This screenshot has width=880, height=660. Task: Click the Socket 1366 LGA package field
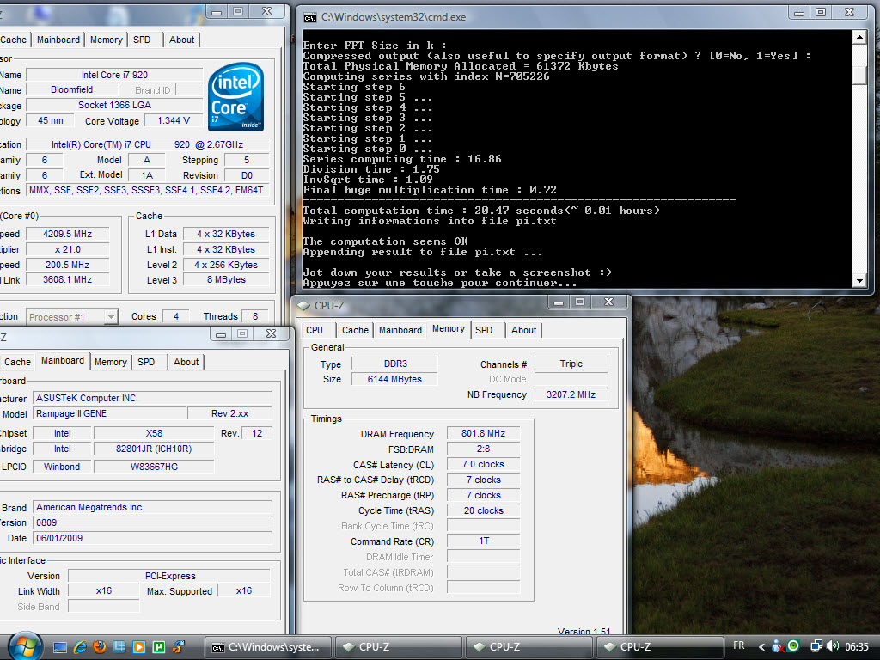pyautogui.click(x=114, y=105)
